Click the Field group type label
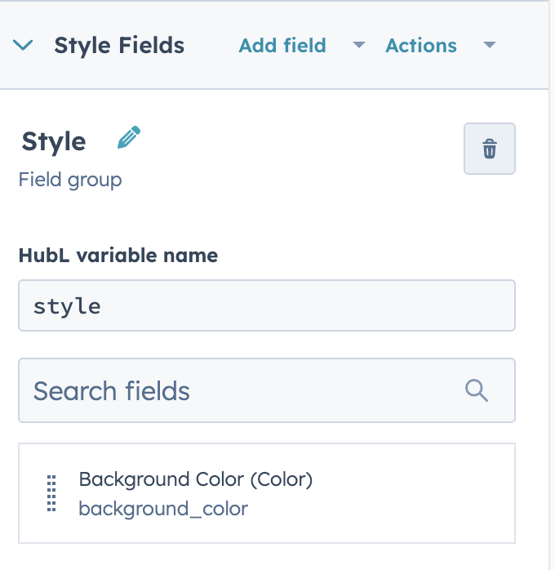 (70, 180)
